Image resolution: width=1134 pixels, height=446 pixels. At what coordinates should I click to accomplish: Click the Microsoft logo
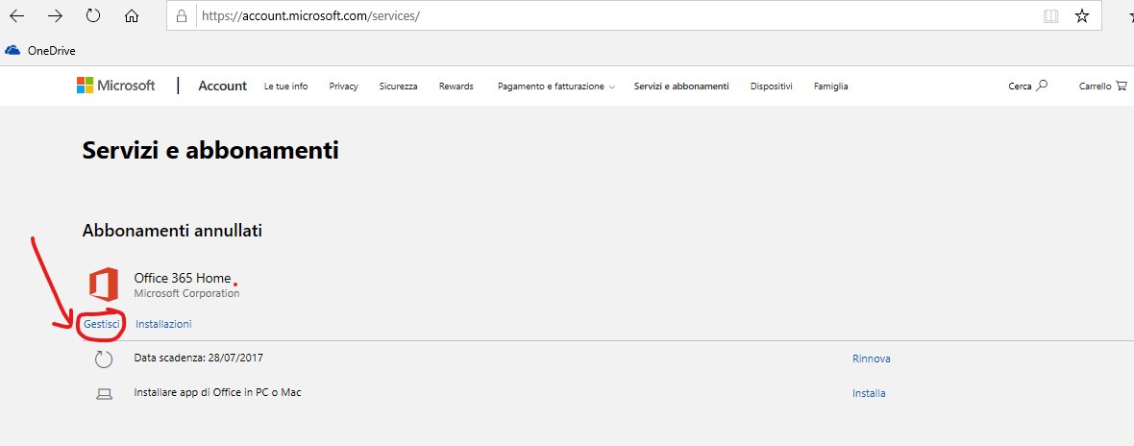116,86
